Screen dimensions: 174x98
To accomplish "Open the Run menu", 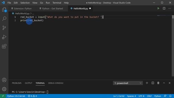I will tap(48, 3).
